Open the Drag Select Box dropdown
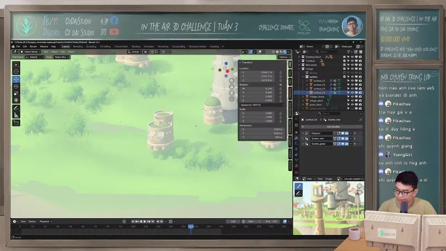 pyautogui.click(x=62, y=57)
